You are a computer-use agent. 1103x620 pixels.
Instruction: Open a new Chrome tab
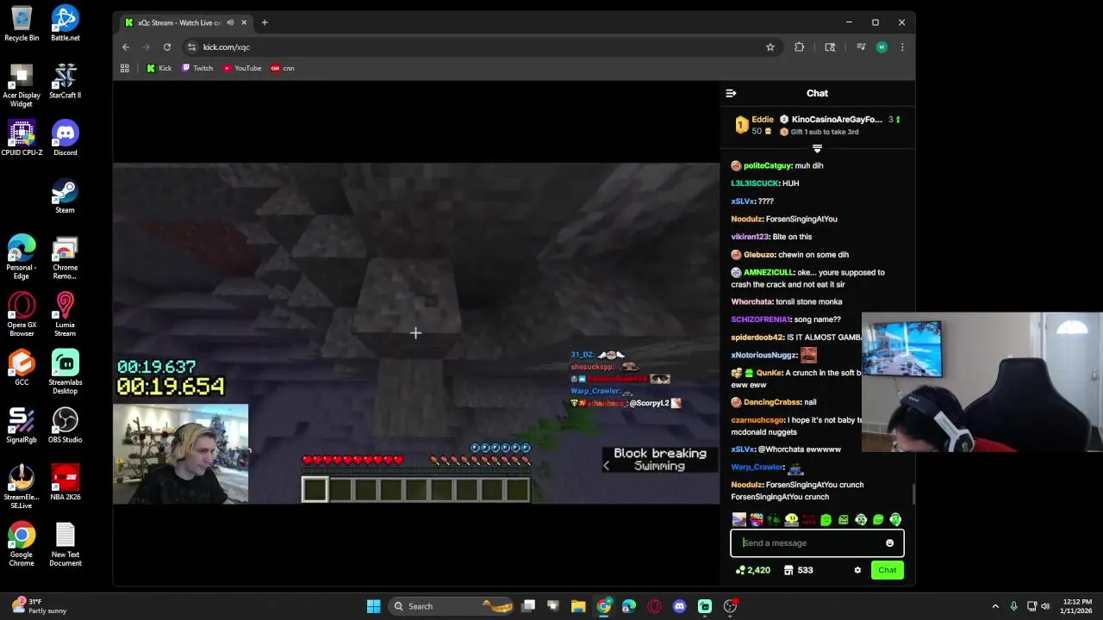(x=265, y=22)
